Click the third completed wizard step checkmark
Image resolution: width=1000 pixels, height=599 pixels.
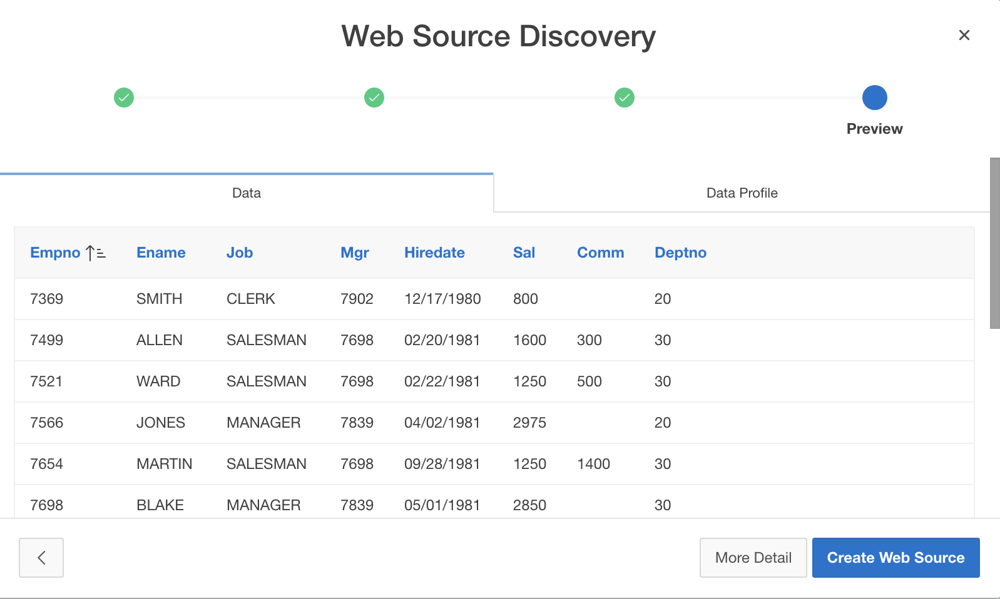point(625,98)
